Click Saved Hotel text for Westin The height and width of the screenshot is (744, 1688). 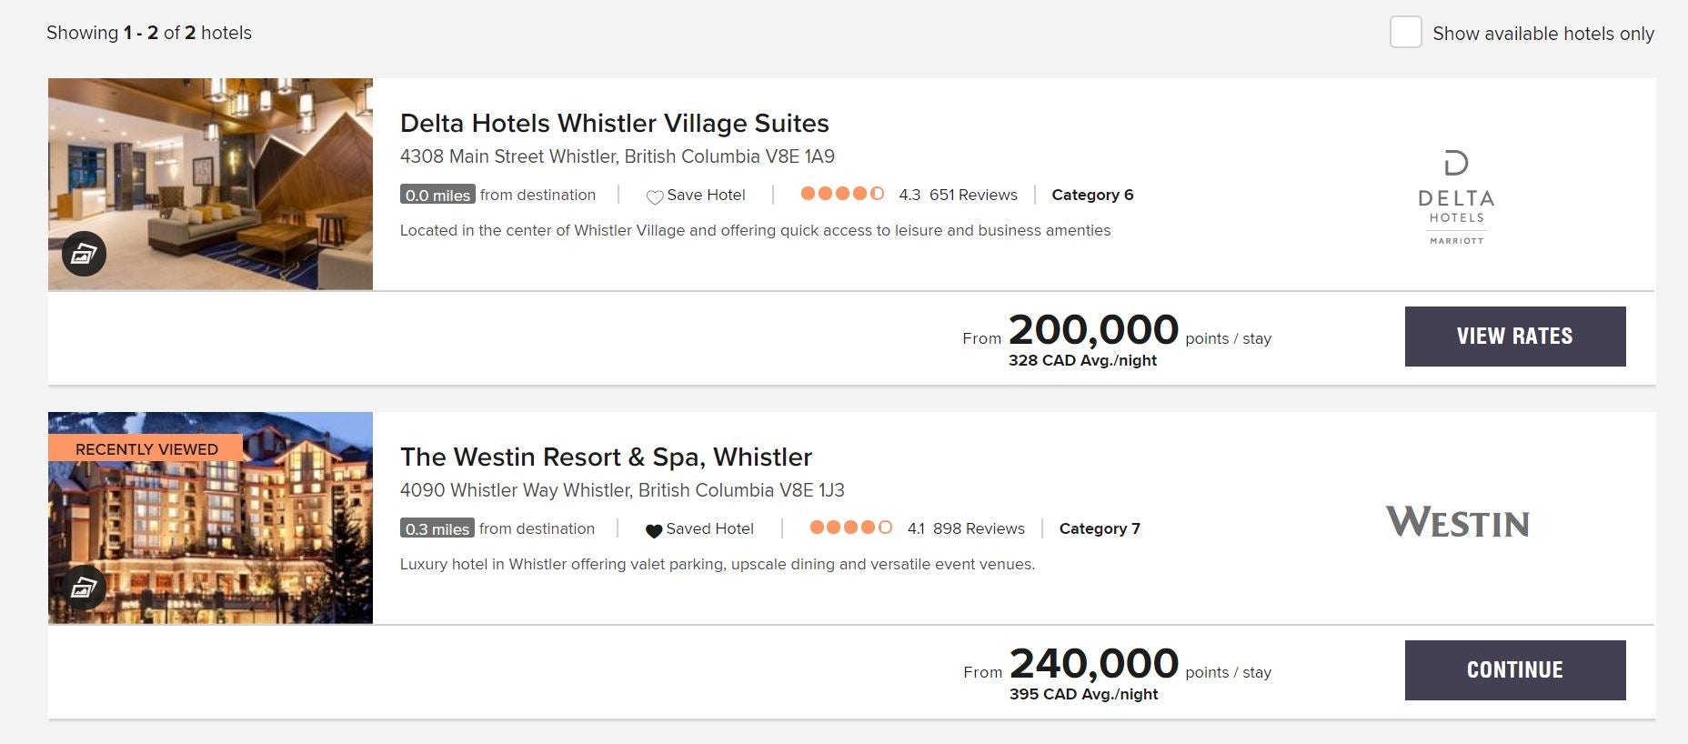click(x=709, y=528)
